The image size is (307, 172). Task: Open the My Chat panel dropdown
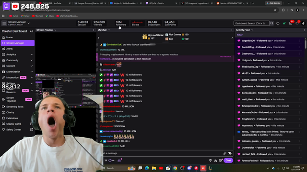(109, 30)
